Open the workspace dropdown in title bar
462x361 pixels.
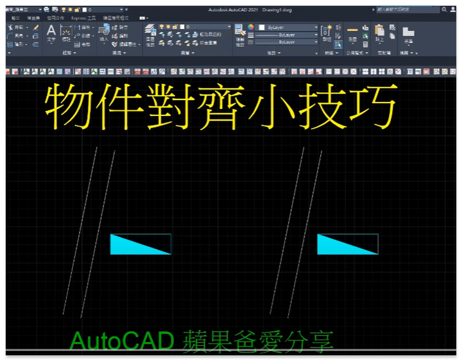(x=40, y=10)
